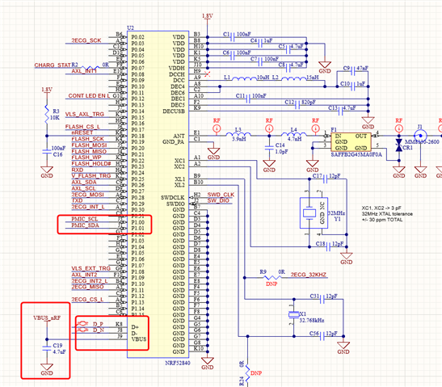Select resistor R3 10K symbol
Screen dimensions: 442x387
click(47, 114)
